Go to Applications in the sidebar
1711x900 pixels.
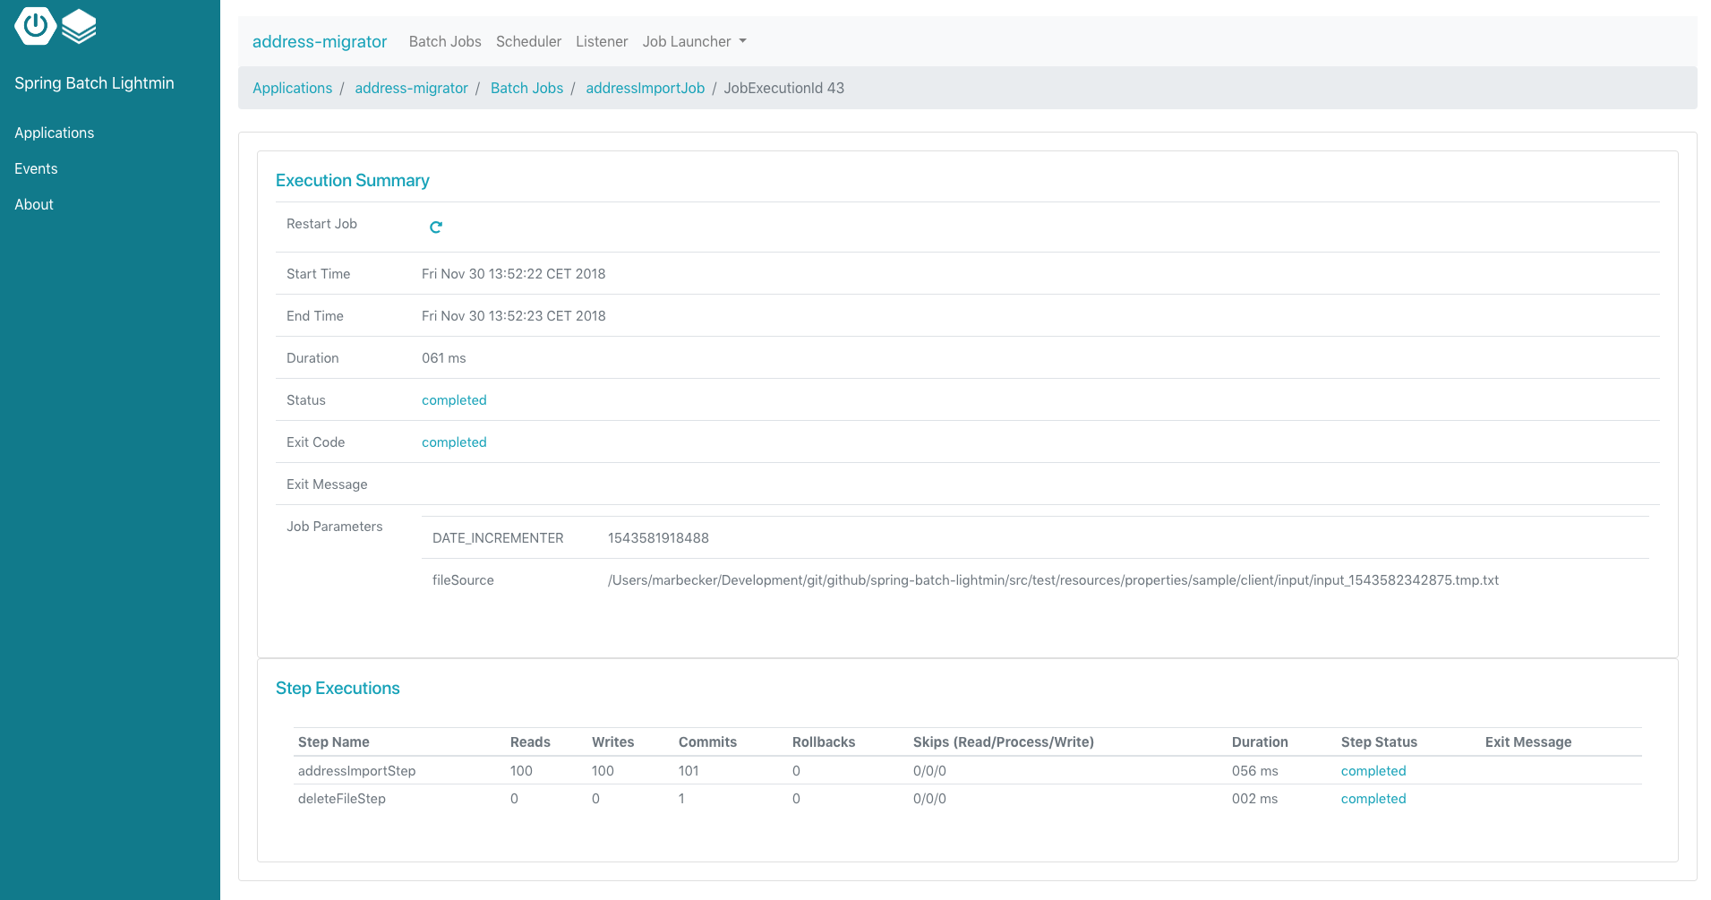[55, 133]
